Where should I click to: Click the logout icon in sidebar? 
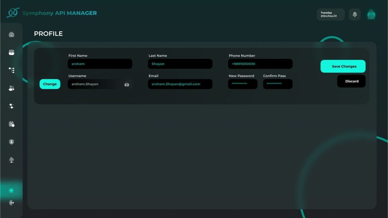pos(11,203)
